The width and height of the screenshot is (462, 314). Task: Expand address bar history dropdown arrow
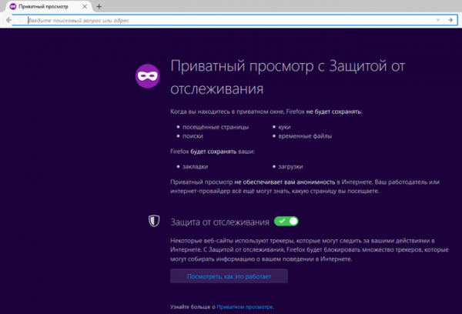pos(438,20)
